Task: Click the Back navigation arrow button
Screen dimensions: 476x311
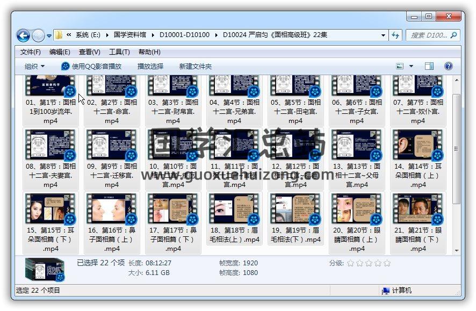Action: (23, 36)
